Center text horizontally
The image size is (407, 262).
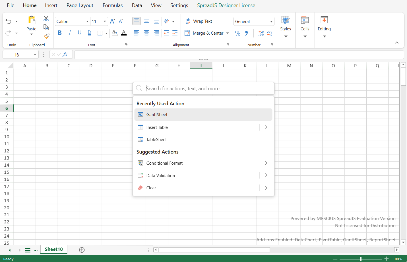pyautogui.click(x=146, y=33)
